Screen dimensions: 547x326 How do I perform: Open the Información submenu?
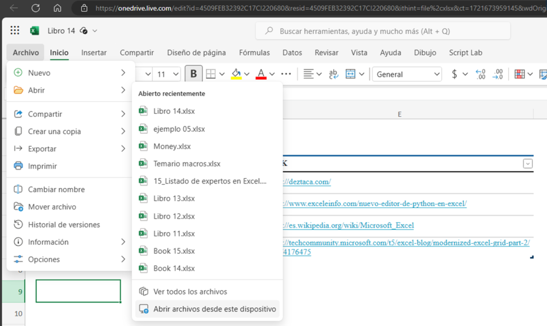[x=70, y=242]
